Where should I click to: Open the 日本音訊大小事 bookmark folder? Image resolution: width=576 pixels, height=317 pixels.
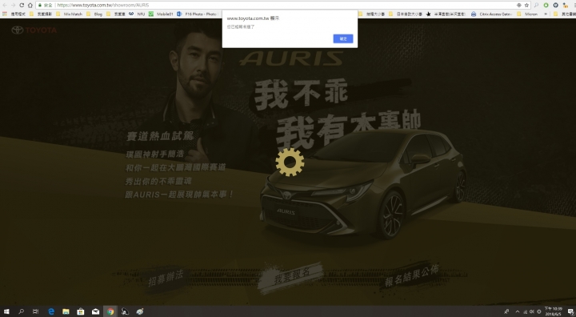coord(406,14)
